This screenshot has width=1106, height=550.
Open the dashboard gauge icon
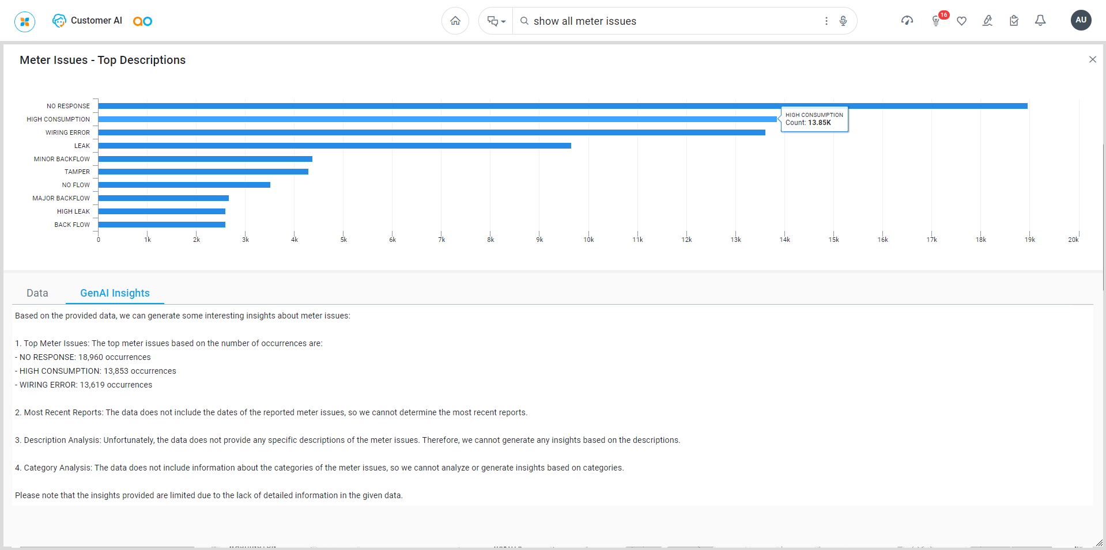click(907, 21)
